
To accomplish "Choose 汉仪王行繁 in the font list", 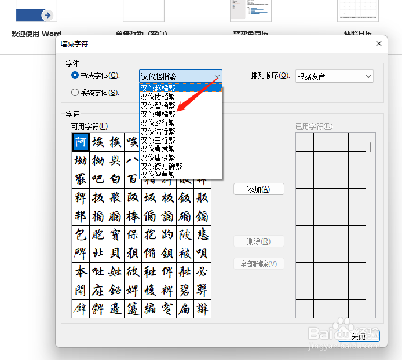I will pyautogui.click(x=181, y=140).
